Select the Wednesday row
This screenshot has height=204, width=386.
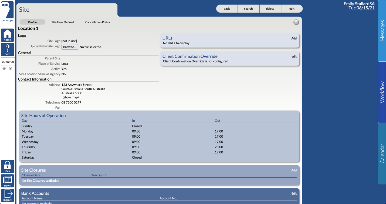point(159,142)
